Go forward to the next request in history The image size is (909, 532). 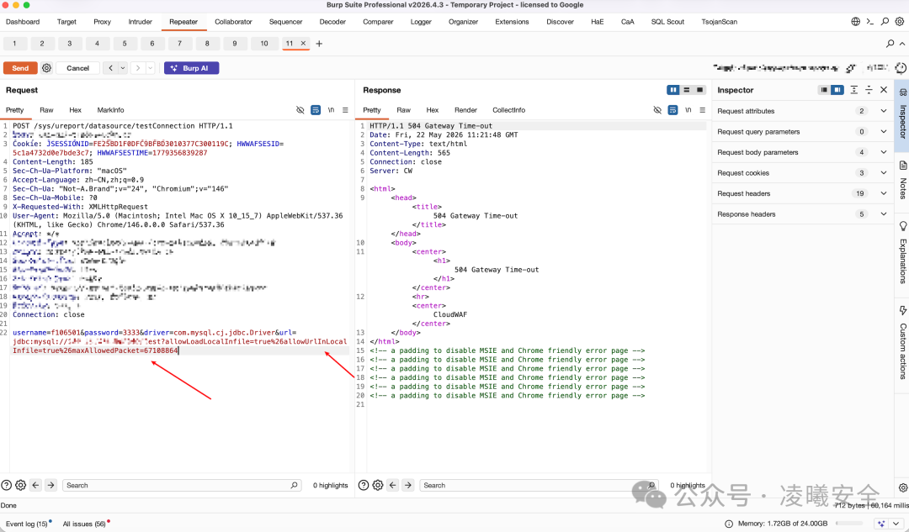[x=138, y=68]
